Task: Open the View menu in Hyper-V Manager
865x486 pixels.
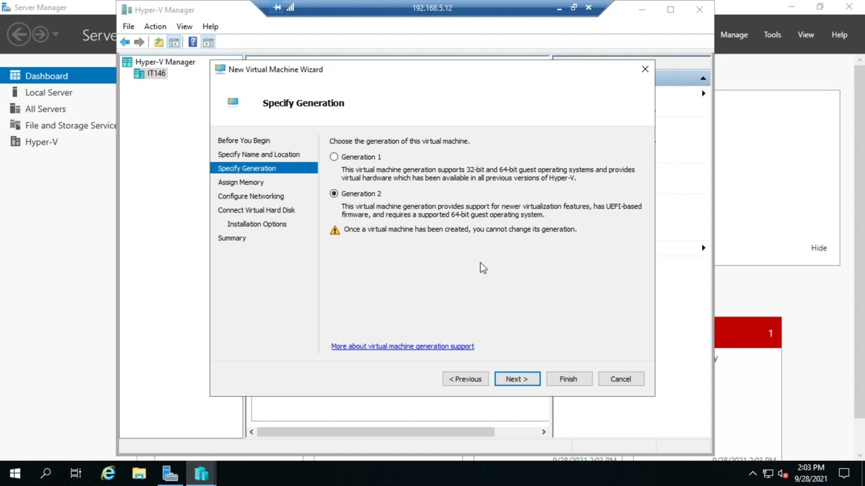Action: click(184, 26)
